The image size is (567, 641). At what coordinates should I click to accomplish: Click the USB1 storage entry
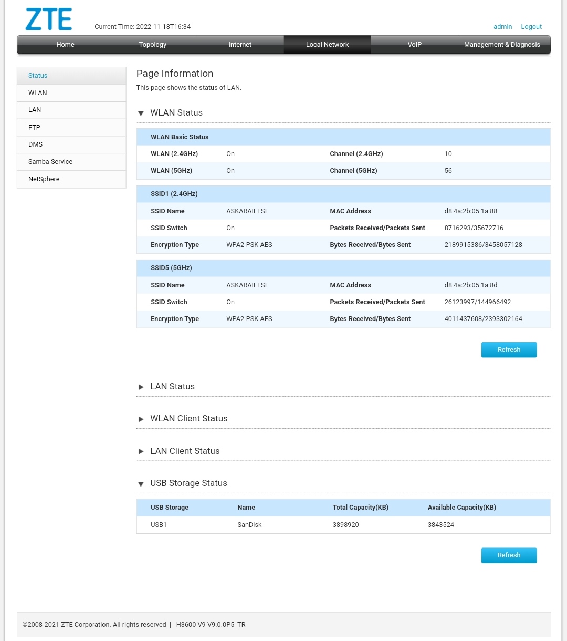(x=159, y=525)
